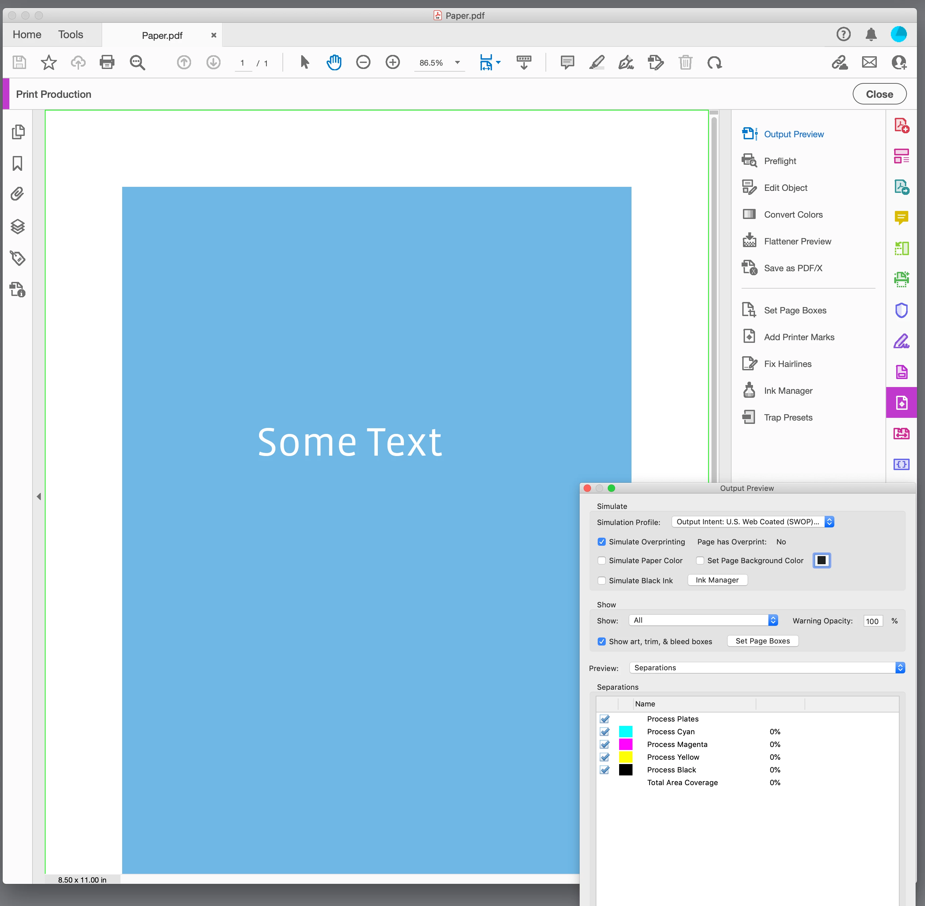Click the Ink Manager button in dialog
The image size is (925, 906).
click(717, 580)
